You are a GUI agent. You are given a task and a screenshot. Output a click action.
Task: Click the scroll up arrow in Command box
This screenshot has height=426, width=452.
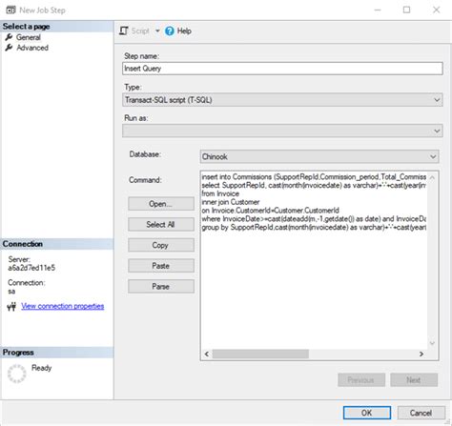click(432, 177)
